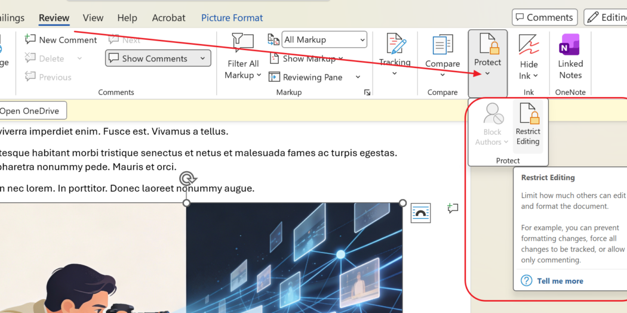Toggle the Reviewing Pane

pyautogui.click(x=312, y=77)
